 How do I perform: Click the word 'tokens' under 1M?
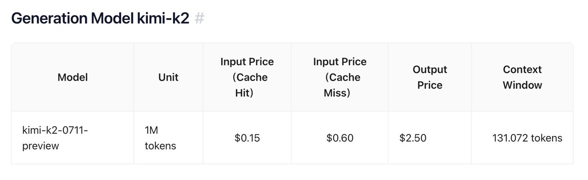[161, 146]
